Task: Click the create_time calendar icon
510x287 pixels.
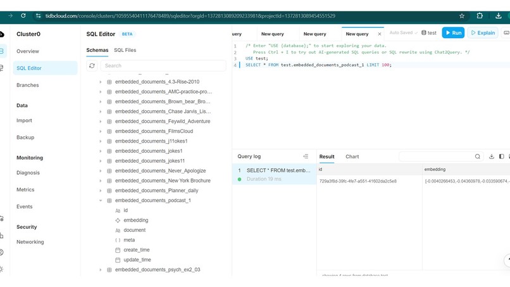Action: coord(118,250)
